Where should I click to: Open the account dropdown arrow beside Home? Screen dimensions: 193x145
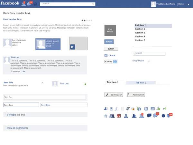click(188, 5)
